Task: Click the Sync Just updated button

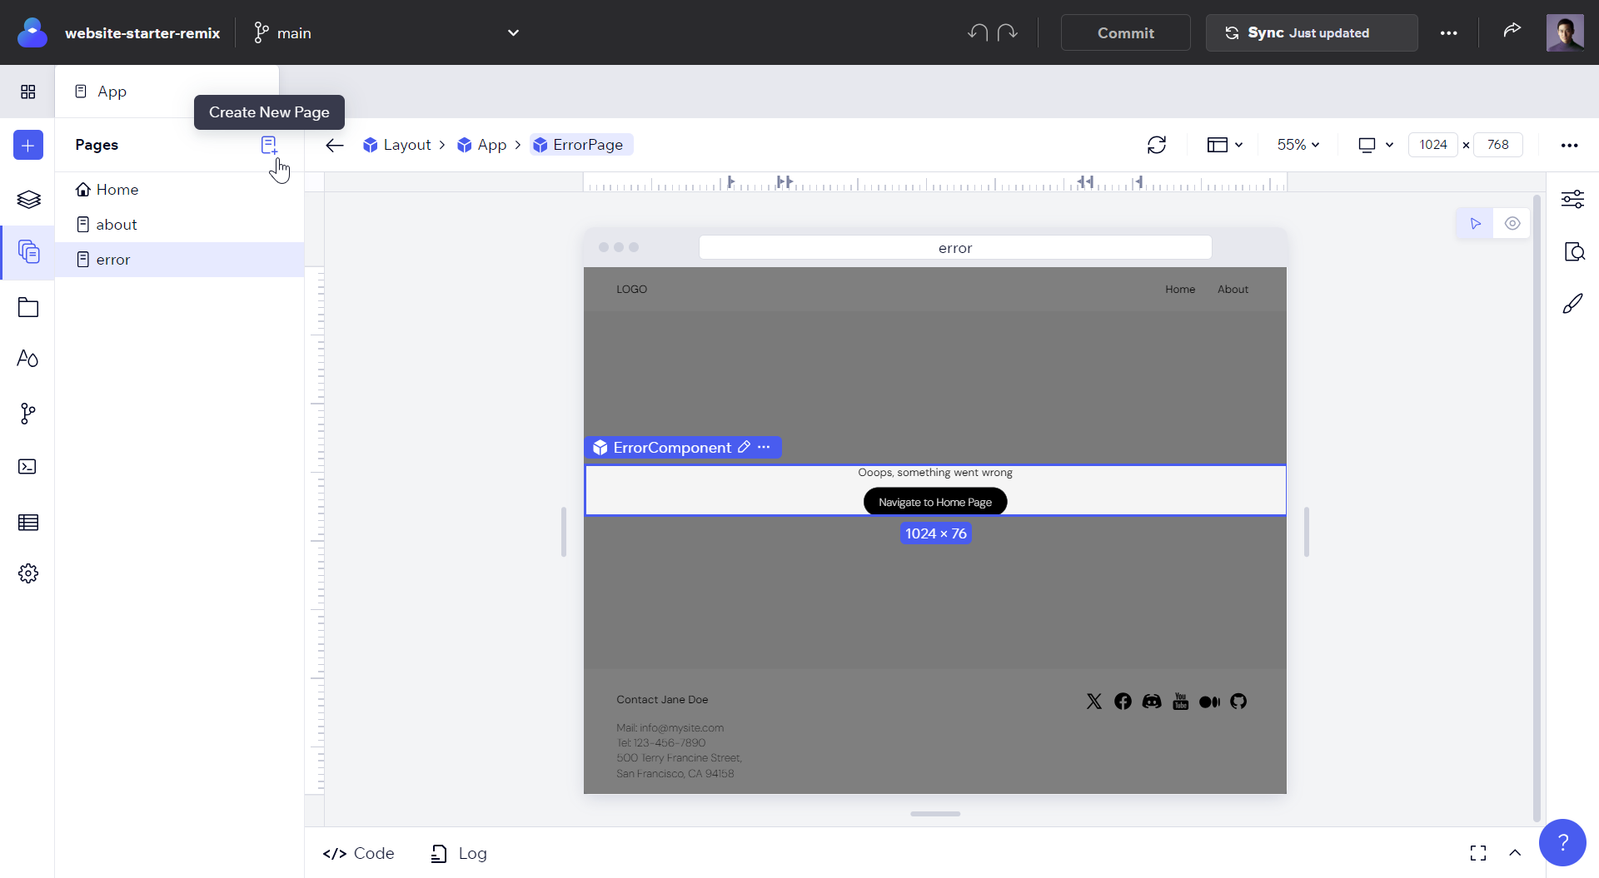Action: point(1312,32)
